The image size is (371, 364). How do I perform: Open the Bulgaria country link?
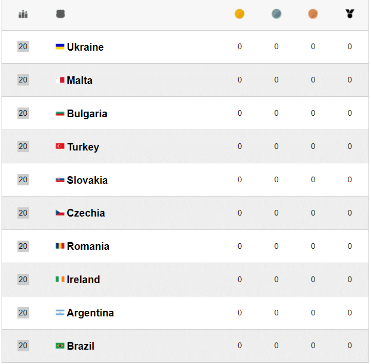click(x=87, y=114)
